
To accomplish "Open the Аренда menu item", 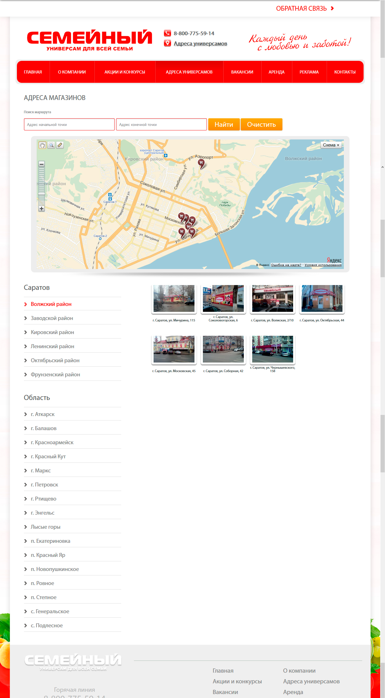I will coord(276,72).
